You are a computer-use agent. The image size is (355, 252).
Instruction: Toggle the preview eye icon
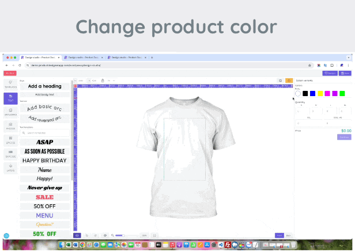[105, 235]
